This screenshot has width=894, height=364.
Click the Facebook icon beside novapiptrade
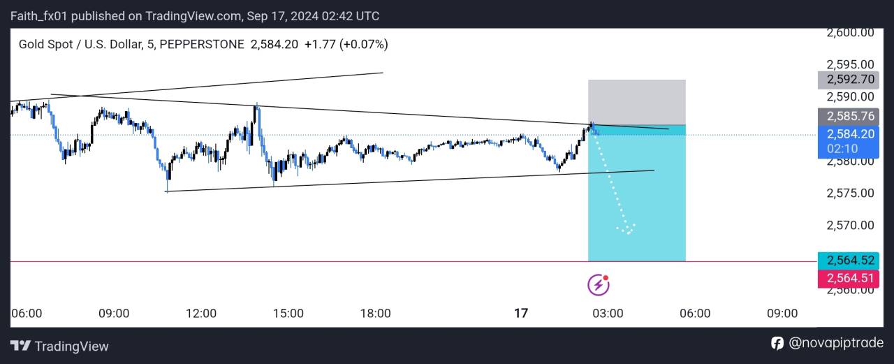777,343
